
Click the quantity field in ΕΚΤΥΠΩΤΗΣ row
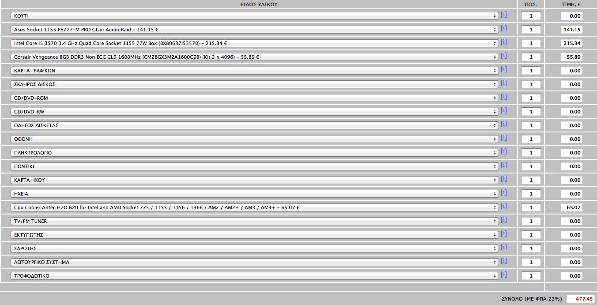(531, 235)
